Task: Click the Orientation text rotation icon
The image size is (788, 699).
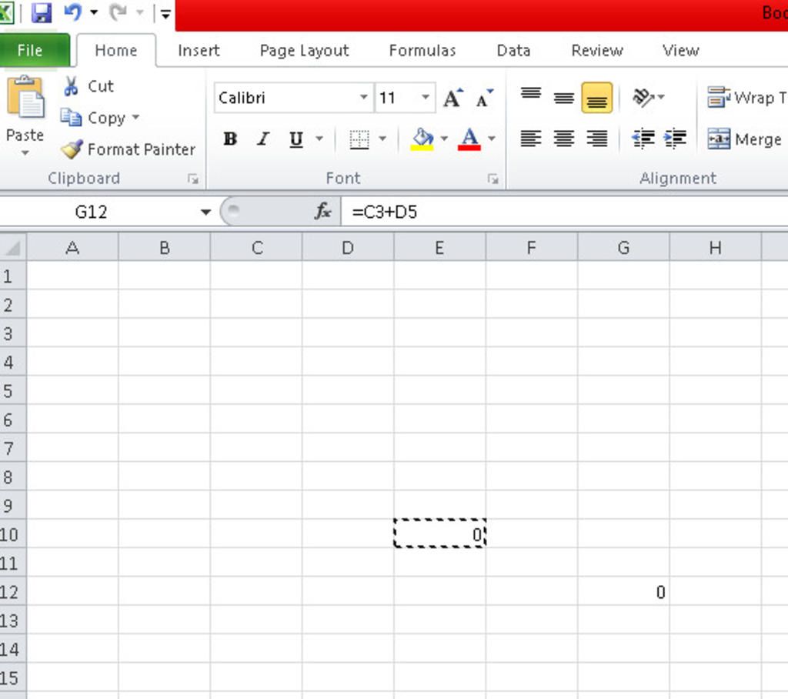Action: [x=643, y=97]
